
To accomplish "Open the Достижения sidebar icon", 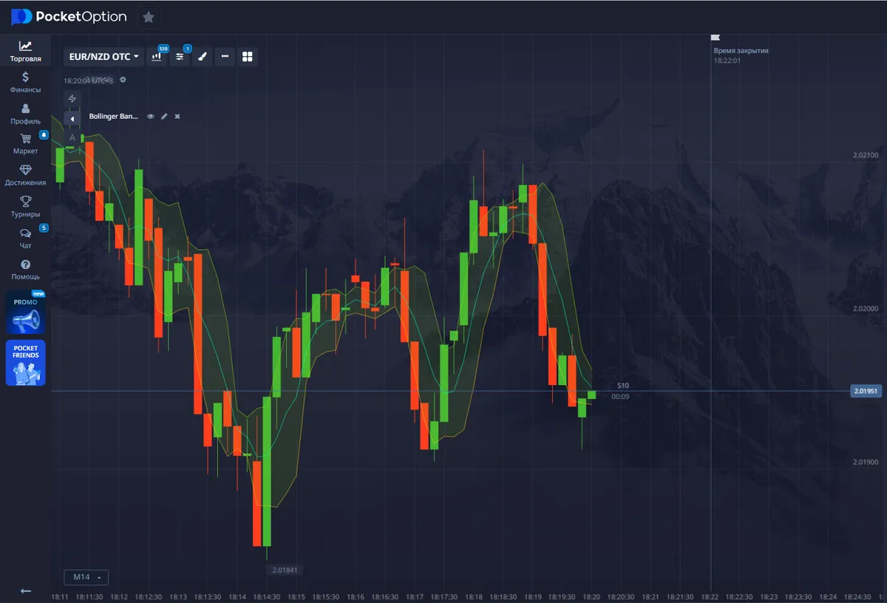I will [x=25, y=174].
